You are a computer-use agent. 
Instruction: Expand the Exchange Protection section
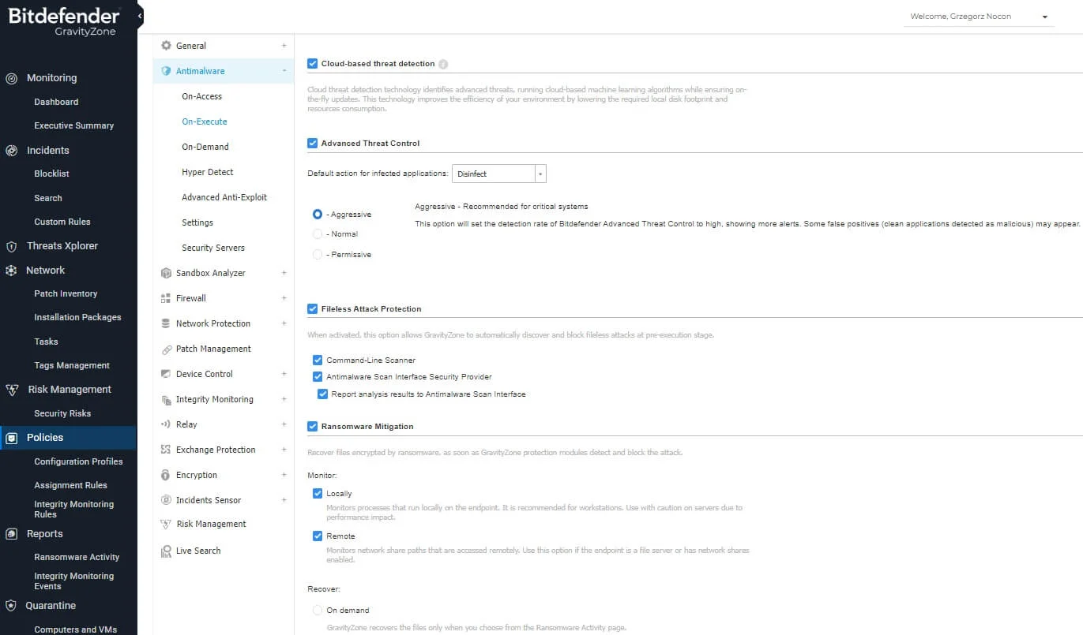[x=284, y=450]
